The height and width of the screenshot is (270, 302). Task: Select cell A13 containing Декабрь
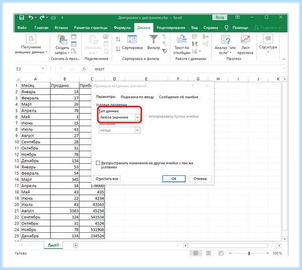tap(35, 161)
